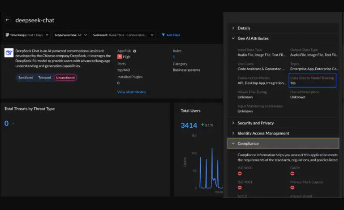
Task: Select the Tolerated tag
Action: point(45,78)
